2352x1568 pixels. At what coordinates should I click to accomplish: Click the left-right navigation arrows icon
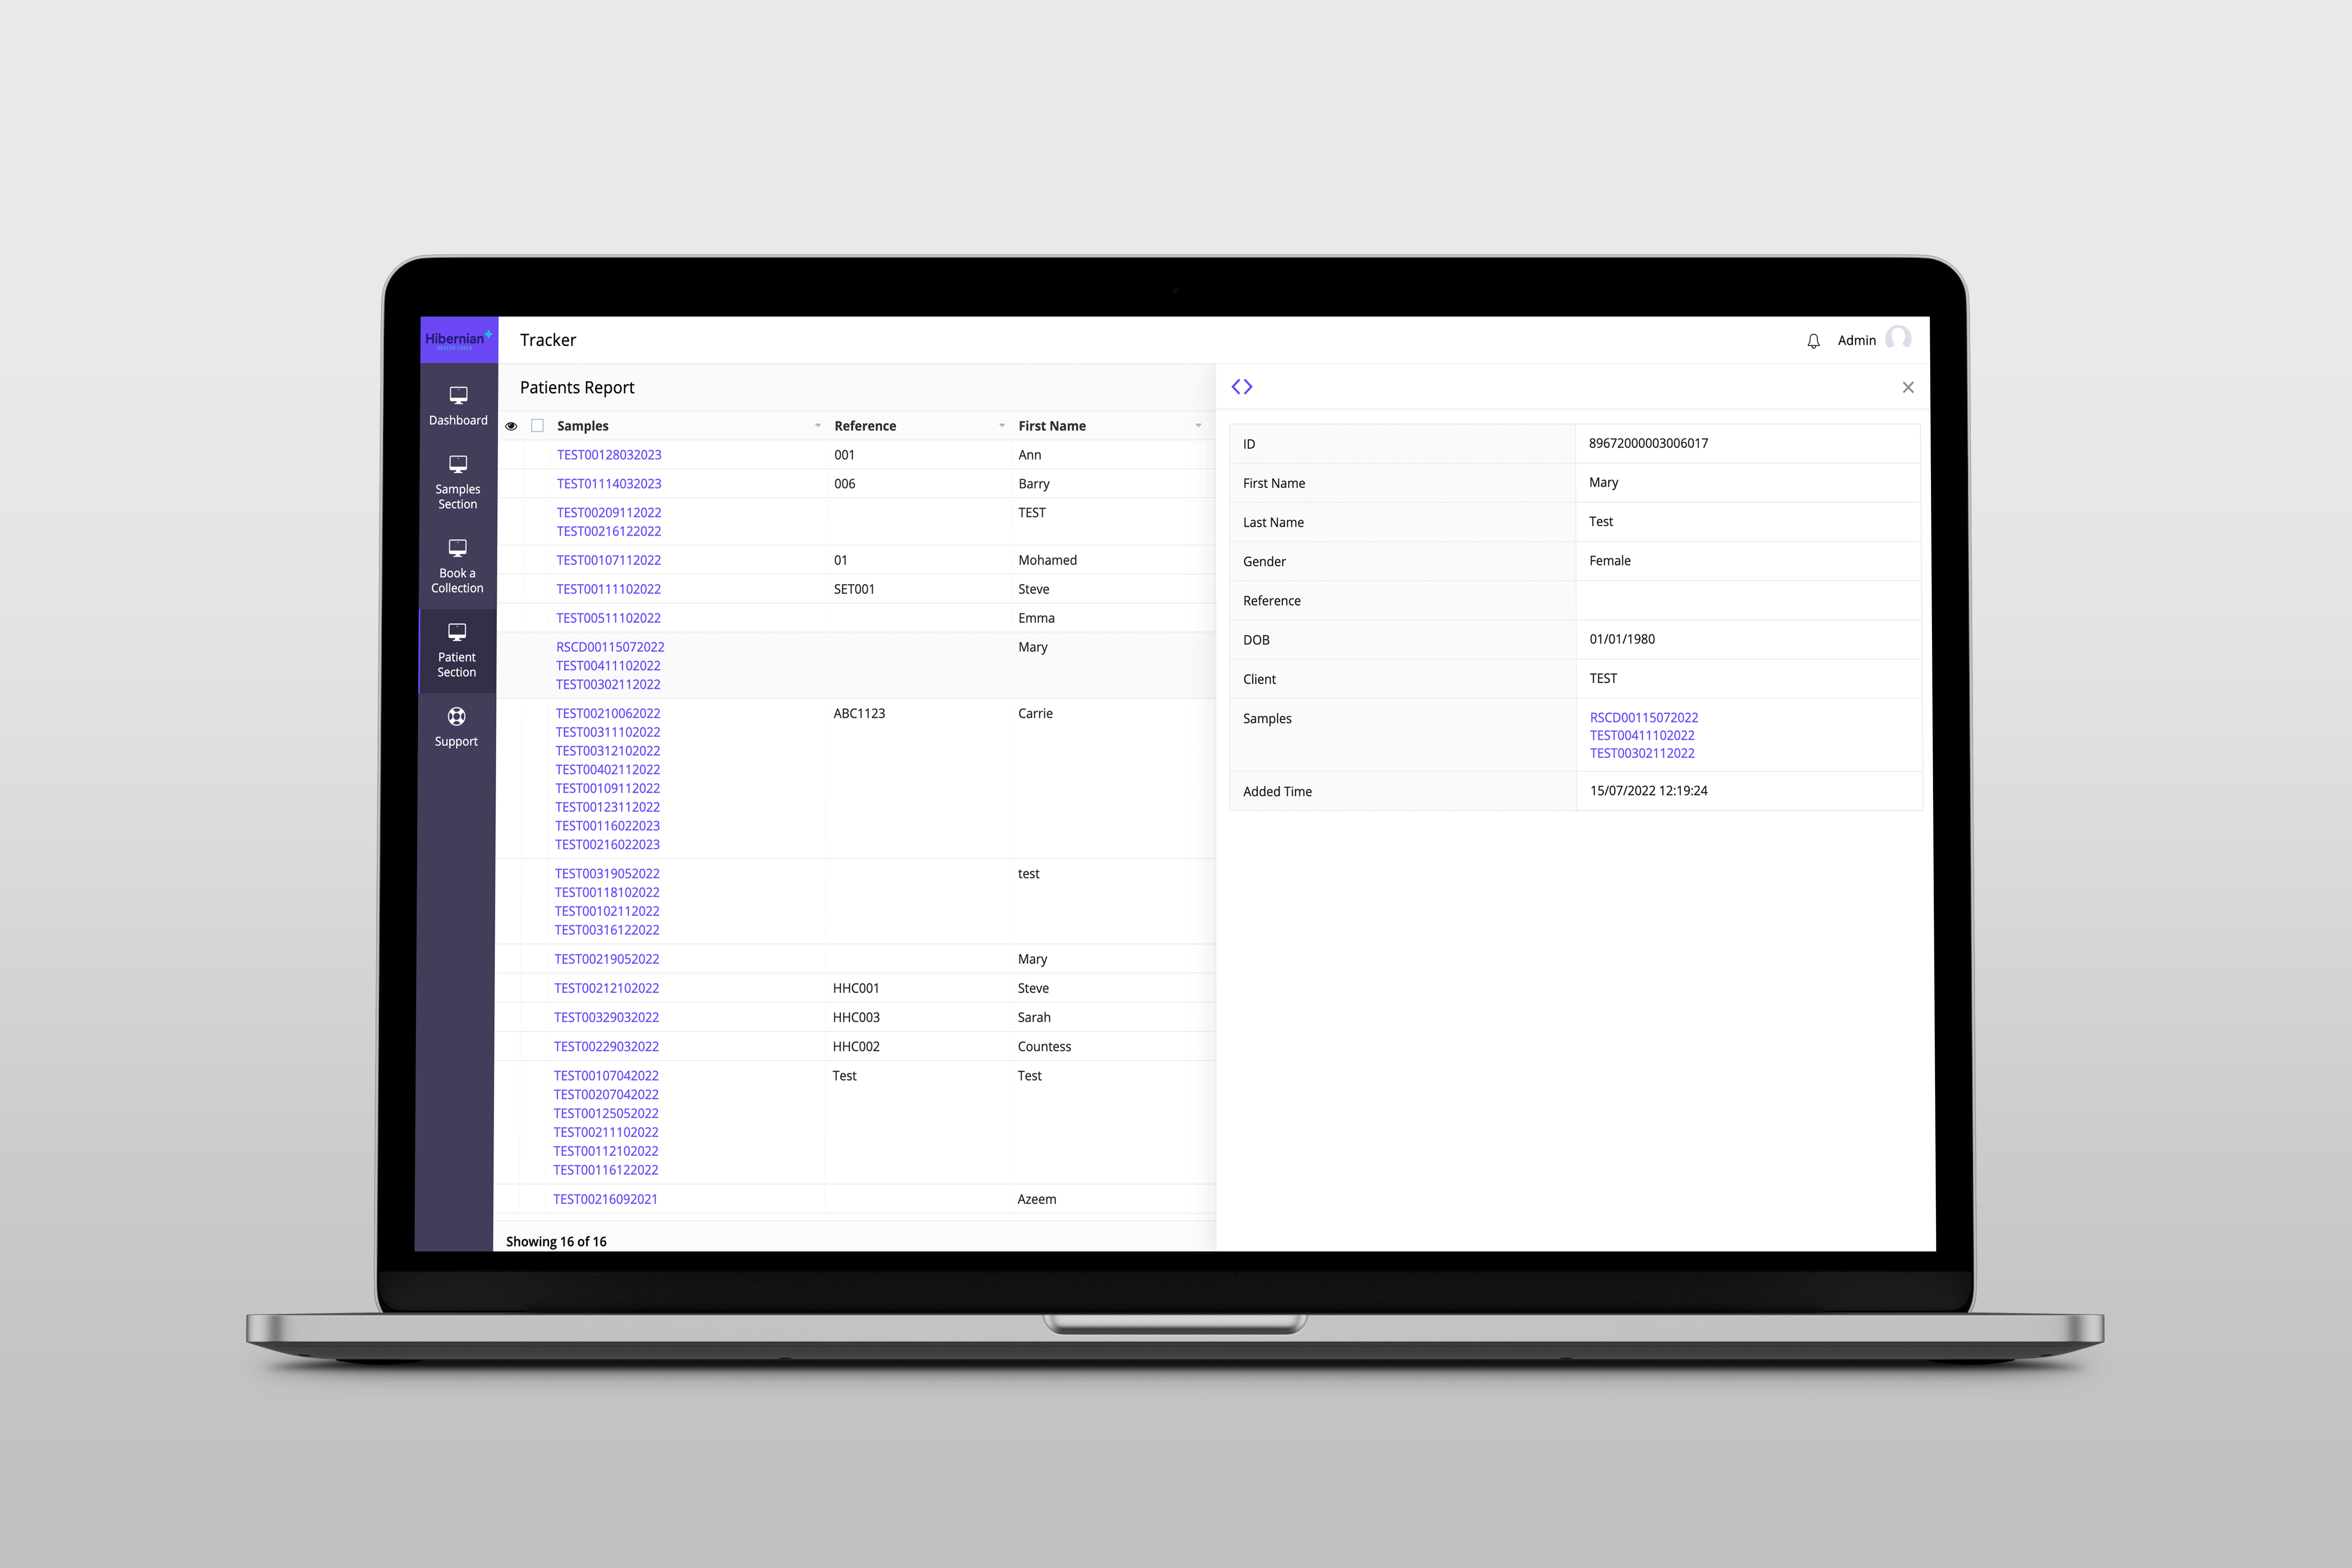[1244, 387]
